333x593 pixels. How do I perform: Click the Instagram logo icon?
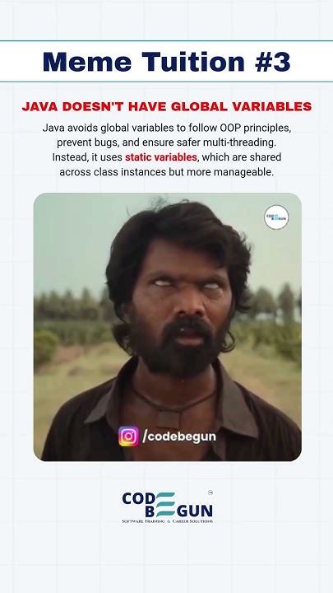tap(128, 436)
